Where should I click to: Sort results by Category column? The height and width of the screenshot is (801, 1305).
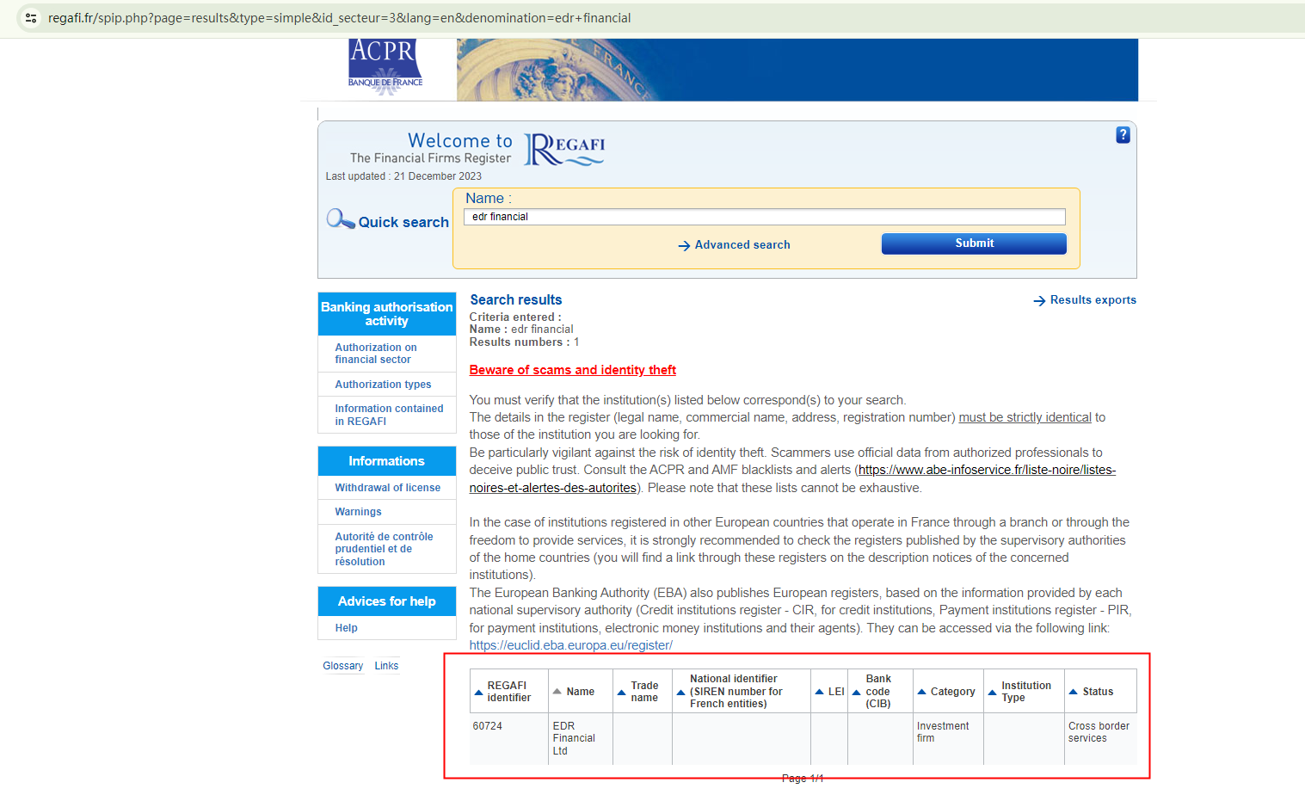(x=921, y=692)
